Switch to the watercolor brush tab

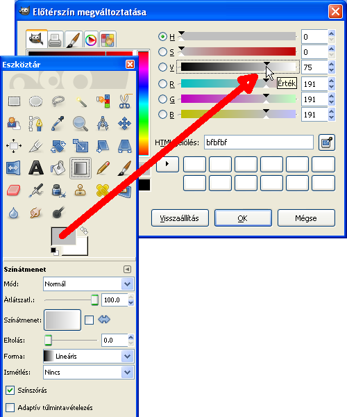pos(74,40)
